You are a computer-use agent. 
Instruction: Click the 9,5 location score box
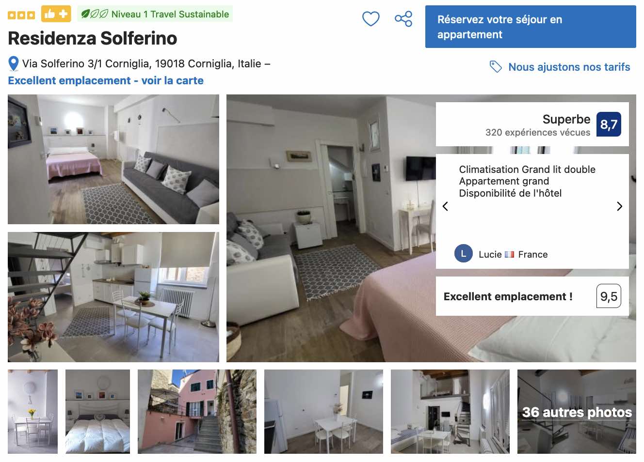pyautogui.click(x=609, y=296)
